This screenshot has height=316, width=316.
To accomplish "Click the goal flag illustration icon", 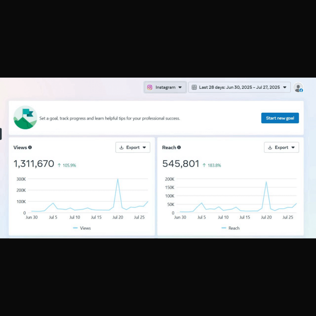I will pyautogui.click(x=25, y=118).
